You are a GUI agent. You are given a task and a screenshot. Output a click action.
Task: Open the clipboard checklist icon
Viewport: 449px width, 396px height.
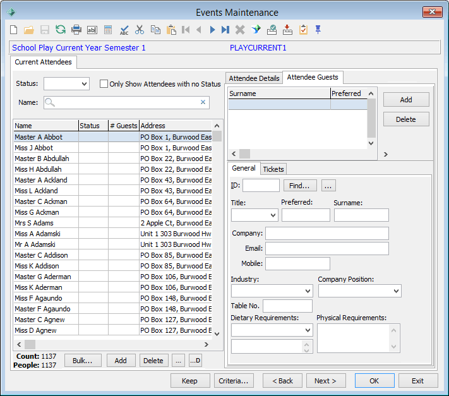(x=303, y=30)
